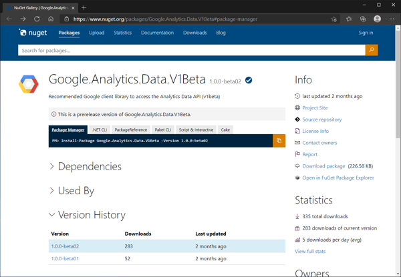The height and width of the screenshot is (277, 401).
Task: Open the Statistics nav item
Action: [x=123, y=33]
